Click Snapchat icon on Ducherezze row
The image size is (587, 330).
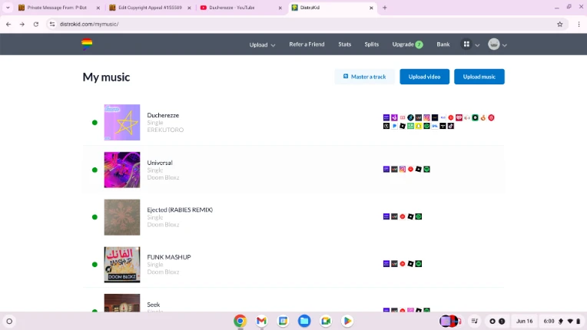click(419, 126)
